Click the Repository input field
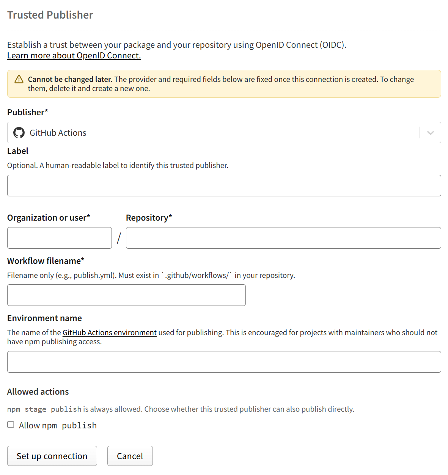 click(283, 238)
